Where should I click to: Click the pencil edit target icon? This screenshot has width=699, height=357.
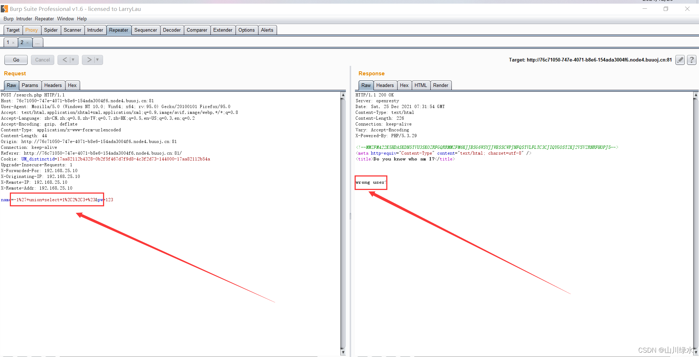680,60
